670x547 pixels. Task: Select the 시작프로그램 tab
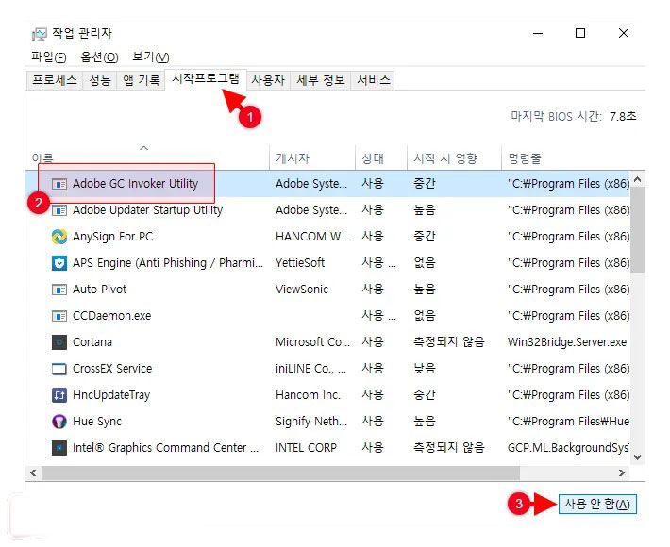[206, 79]
